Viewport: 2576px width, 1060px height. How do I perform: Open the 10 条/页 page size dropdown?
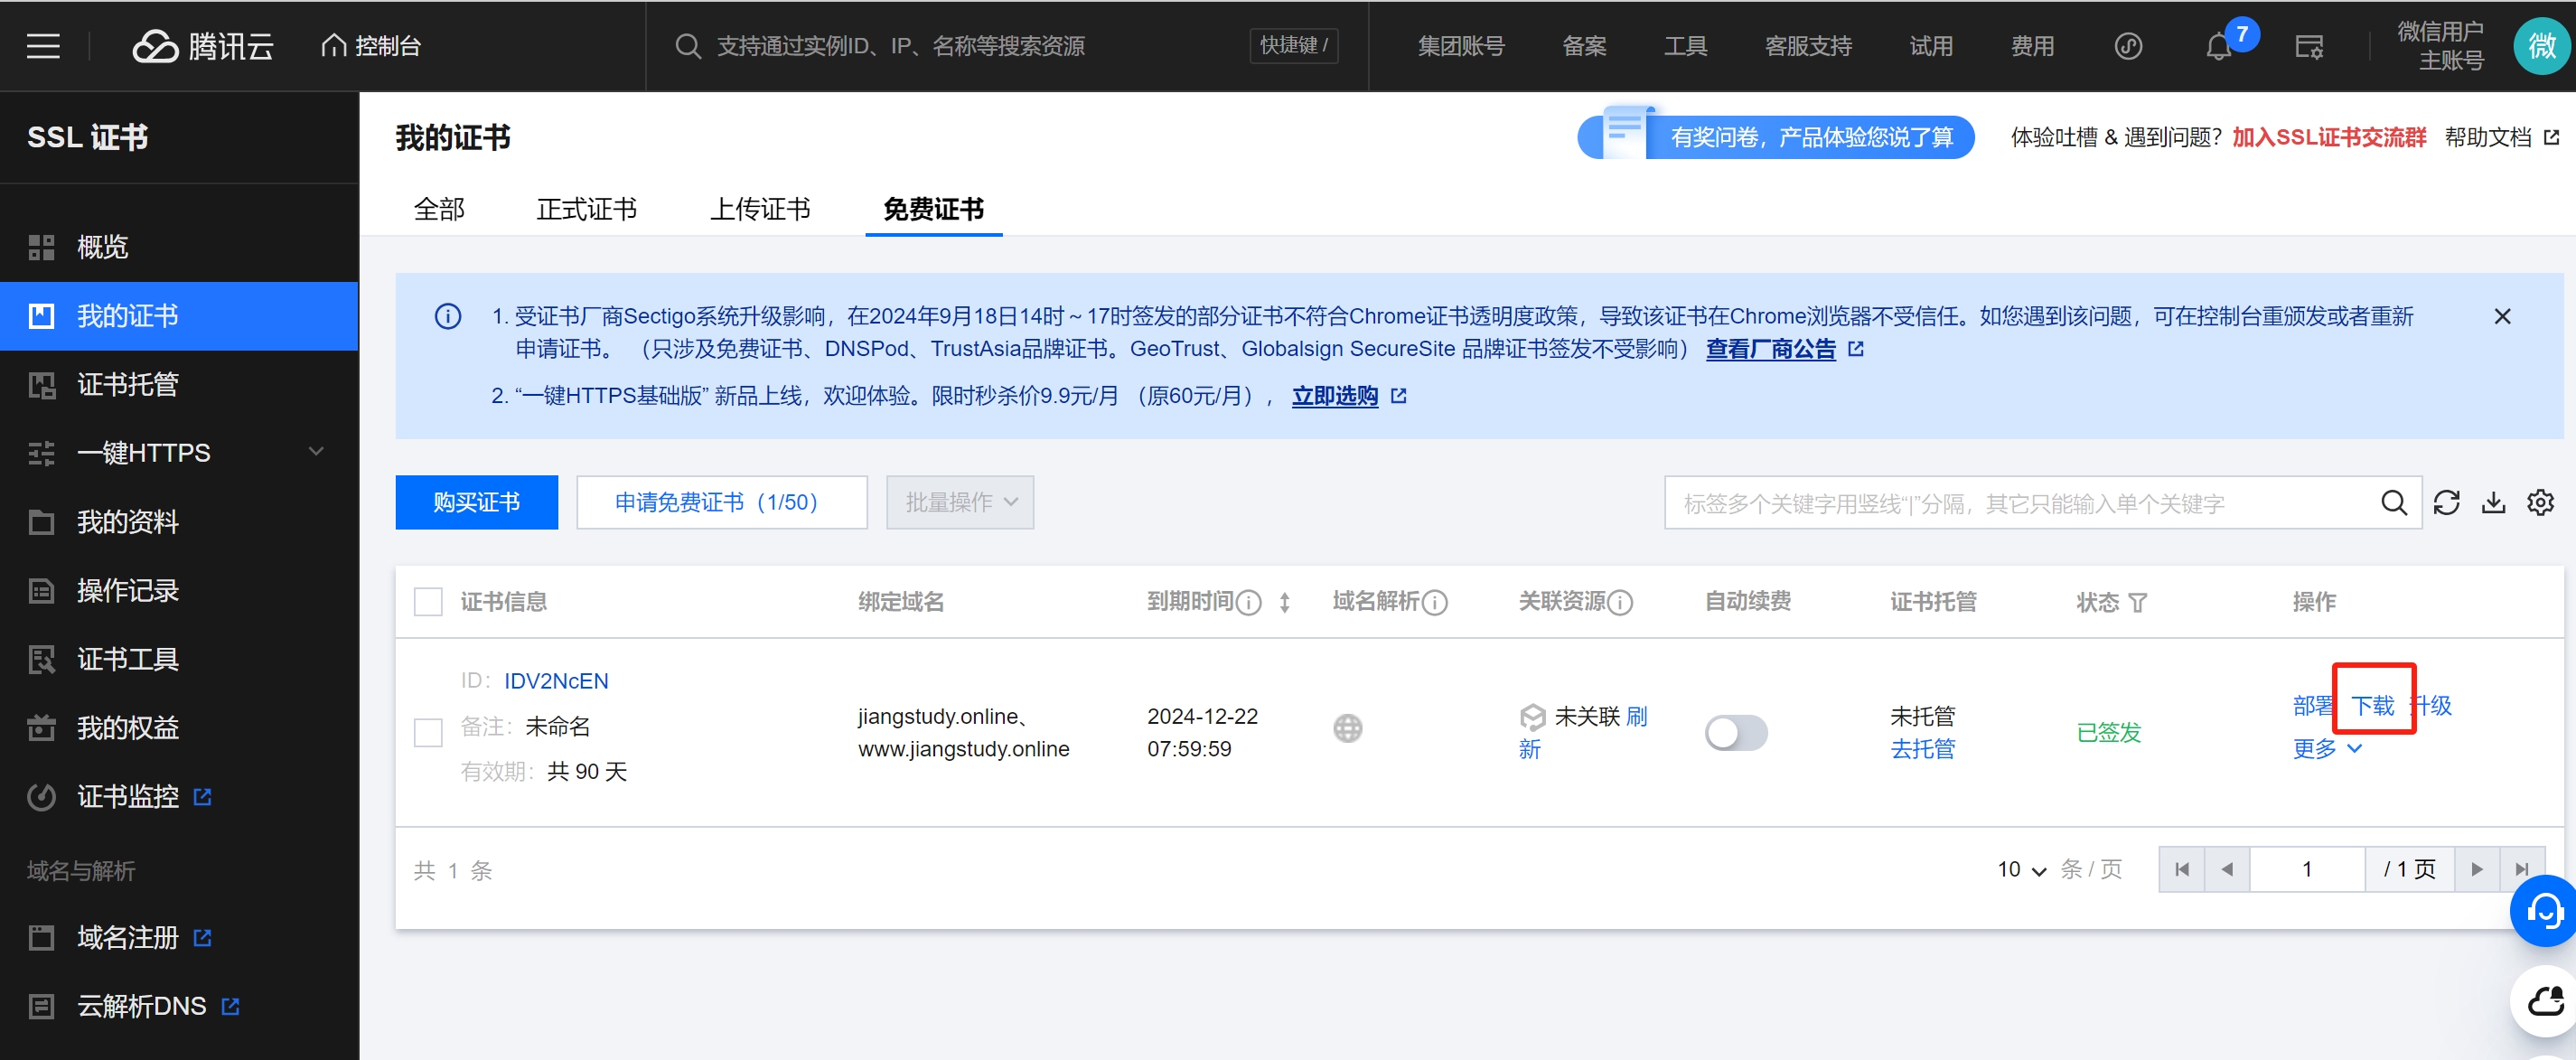pos(2021,870)
